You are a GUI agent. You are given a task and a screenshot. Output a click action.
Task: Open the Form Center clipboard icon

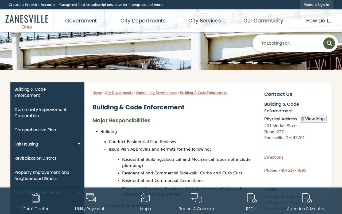[x=36, y=198]
